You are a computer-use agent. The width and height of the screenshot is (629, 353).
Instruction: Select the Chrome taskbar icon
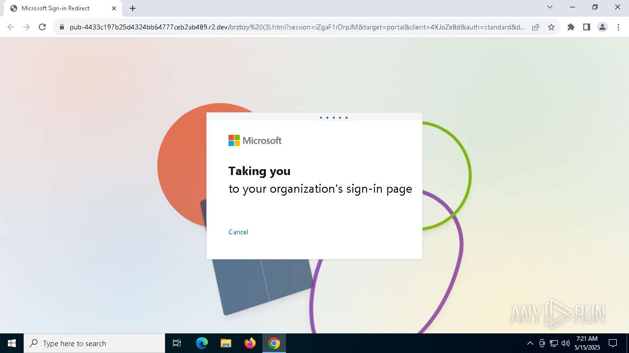274,343
